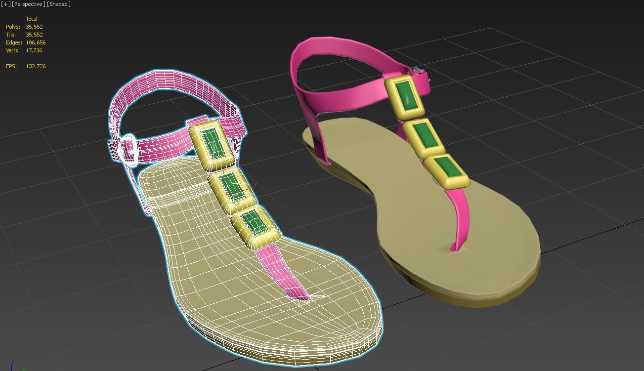The height and width of the screenshot is (371, 644).
Task: Click the 'Verts:' statistics label
Action: [x=13, y=50]
